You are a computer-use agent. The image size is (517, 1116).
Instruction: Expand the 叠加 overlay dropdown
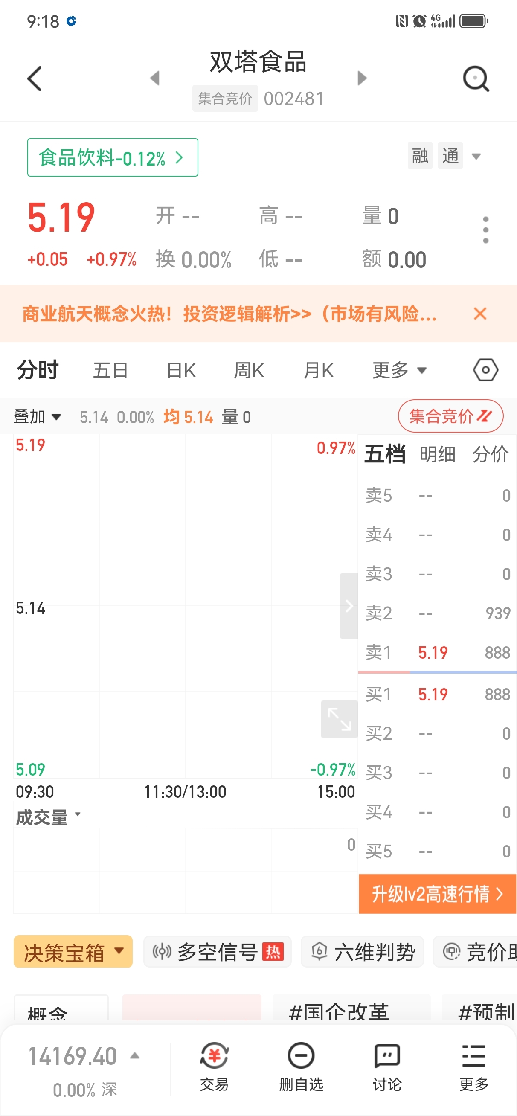(x=37, y=417)
